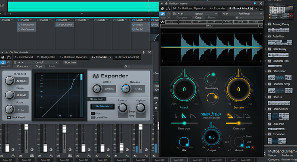Select the linear sustain shape highlighted in yellow
Viewport: 297px width, 162px height.
coord(230,116)
